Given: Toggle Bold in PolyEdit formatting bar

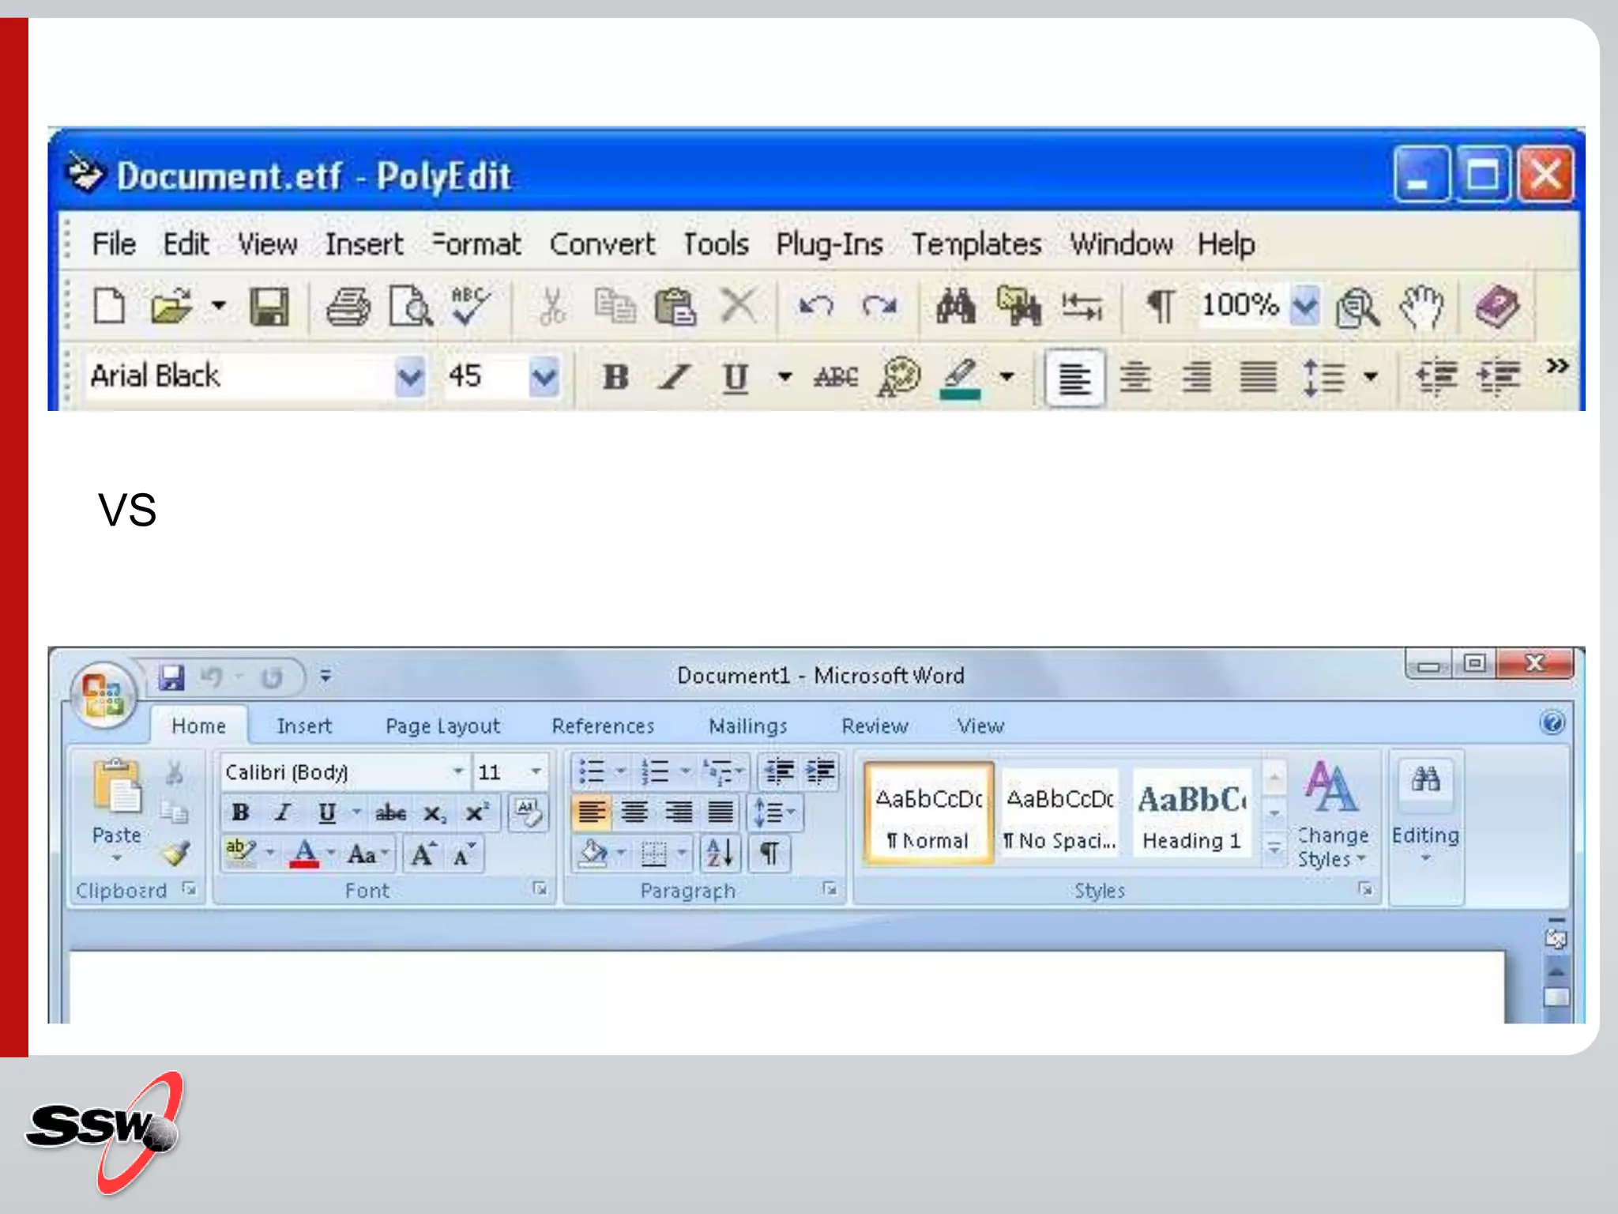Looking at the screenshot, I should point(615,378).
